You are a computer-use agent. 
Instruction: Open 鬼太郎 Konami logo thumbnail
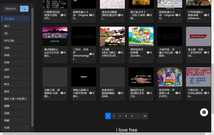[x=198, y=36]
